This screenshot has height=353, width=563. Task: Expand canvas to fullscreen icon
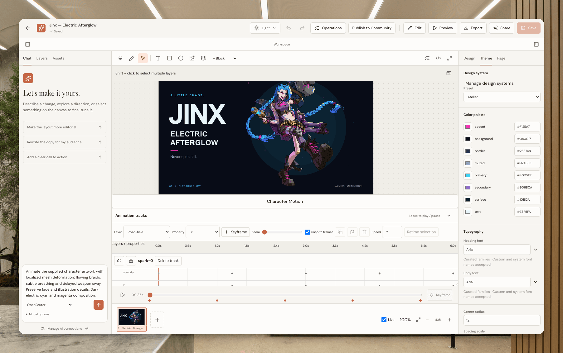[449, 58]
